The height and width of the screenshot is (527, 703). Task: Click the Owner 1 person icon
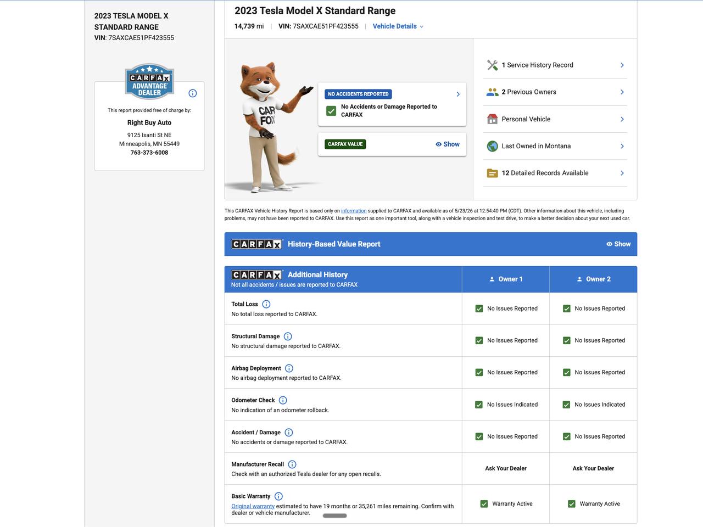coord(492,279)
